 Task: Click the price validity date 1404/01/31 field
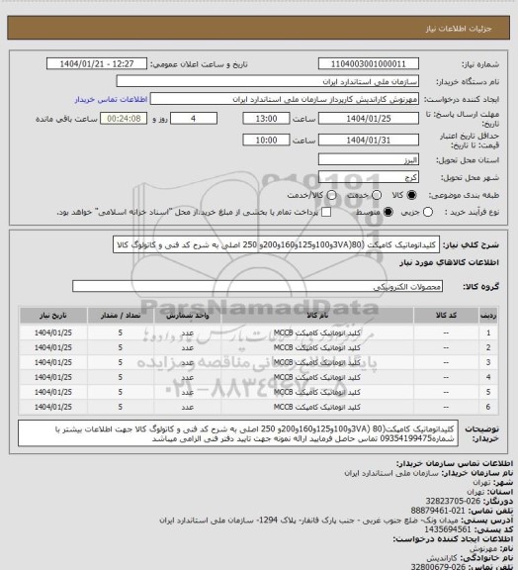[x=369, y=140]
